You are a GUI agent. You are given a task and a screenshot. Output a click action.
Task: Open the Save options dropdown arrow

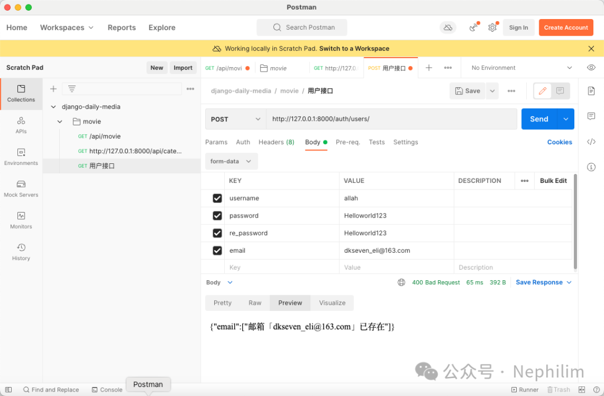pos(492,91)
